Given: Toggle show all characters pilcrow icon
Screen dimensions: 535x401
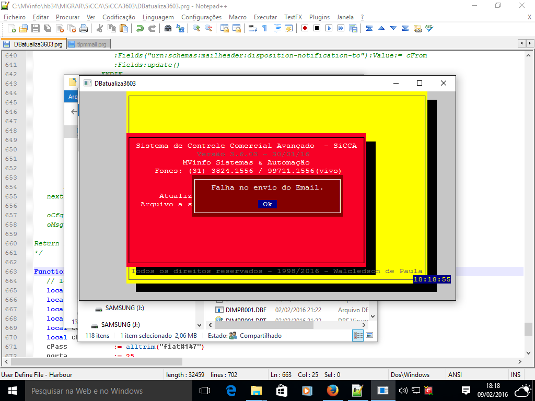Looking at the screenshot, I should (264, 28).
